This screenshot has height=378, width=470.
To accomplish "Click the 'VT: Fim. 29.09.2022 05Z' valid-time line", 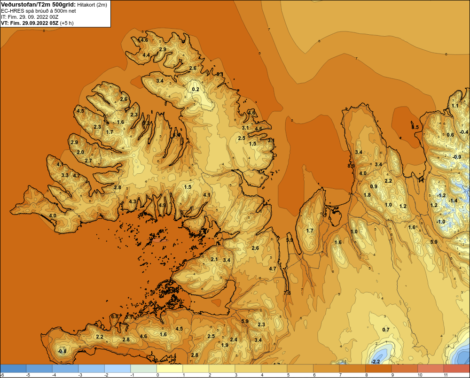I will click(x=30, y=23).
